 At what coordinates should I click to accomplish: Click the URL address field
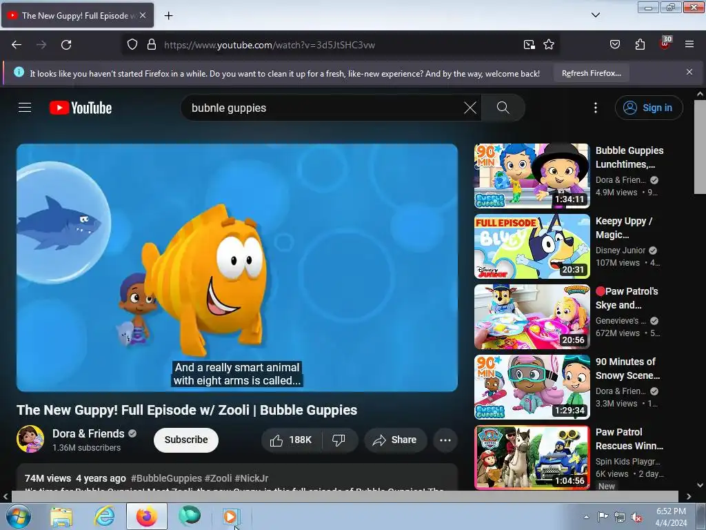point(340,45)
